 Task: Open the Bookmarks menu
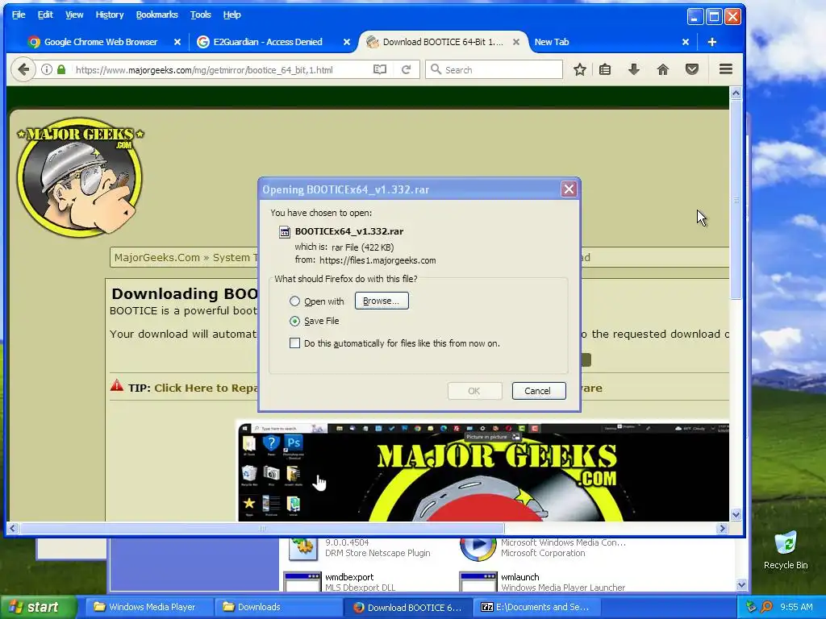click(157, 15)
